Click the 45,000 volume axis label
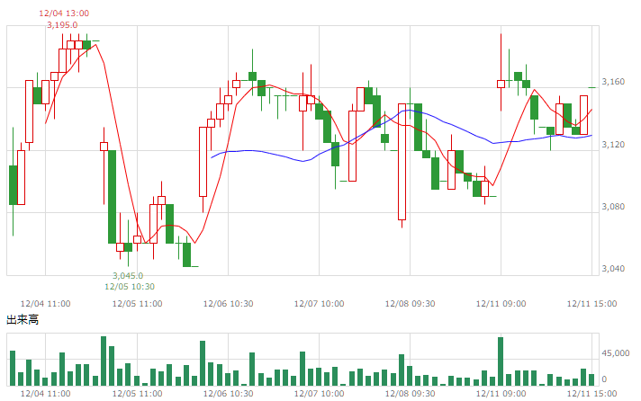641x401 pixels. [615, 353]
